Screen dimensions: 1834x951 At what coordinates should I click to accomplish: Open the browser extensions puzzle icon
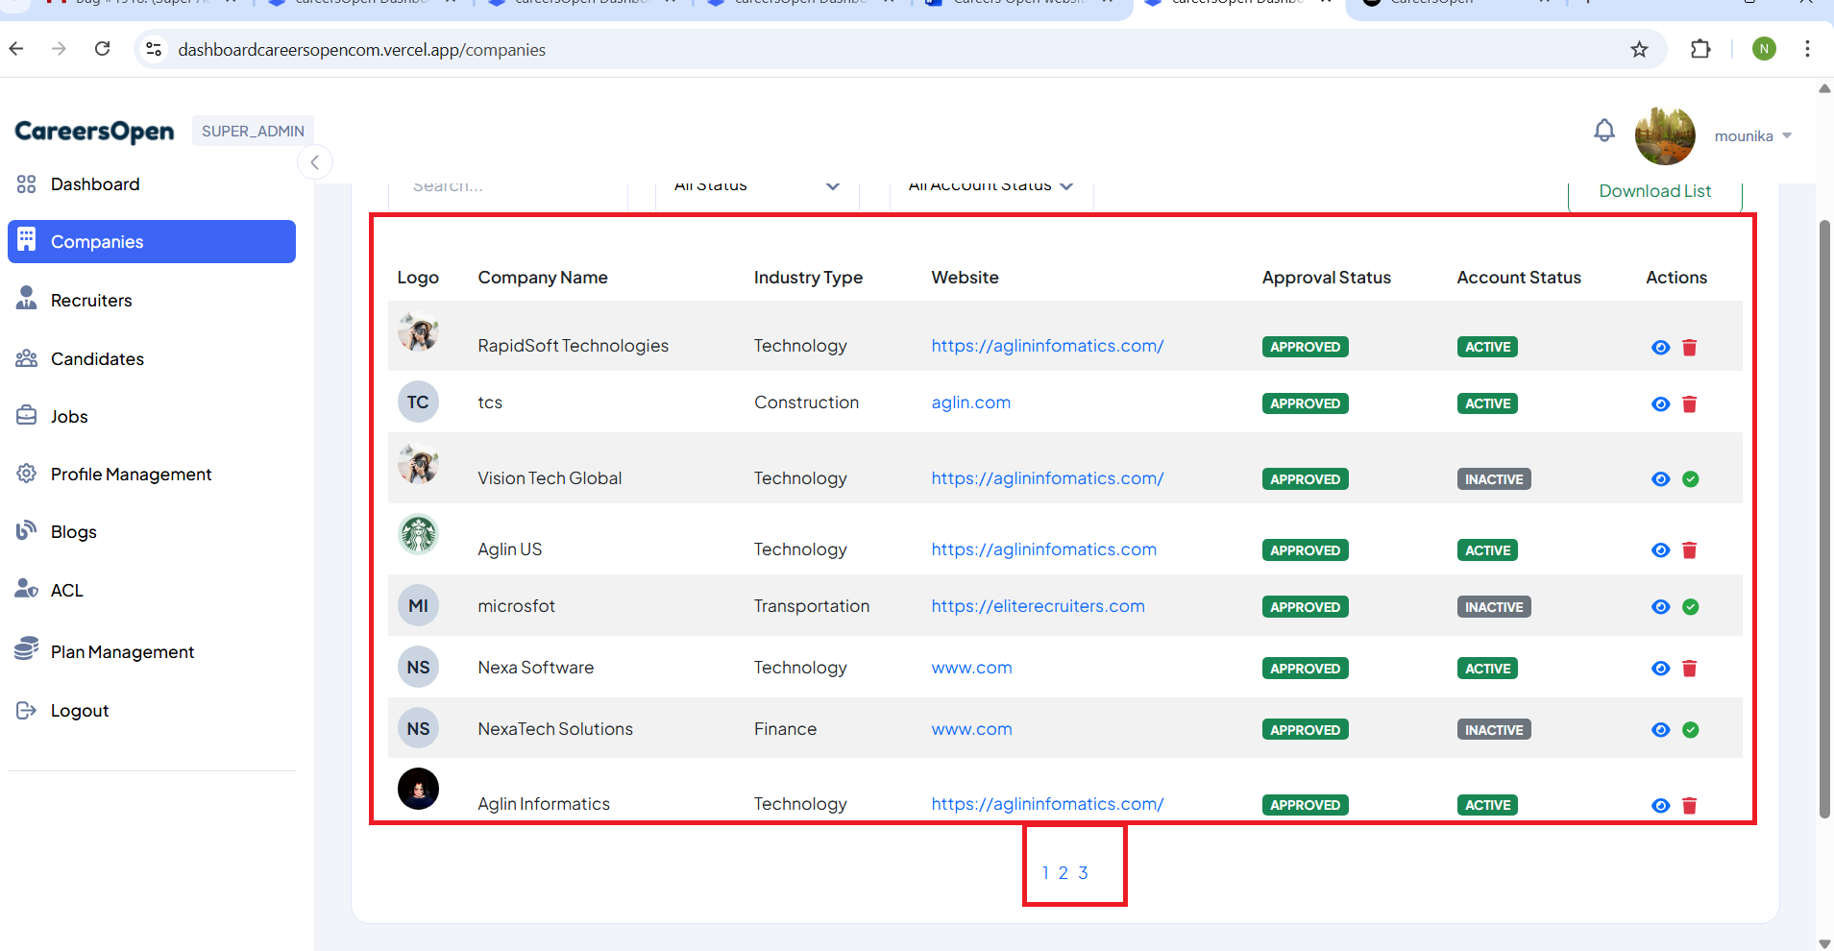pos(1700,49)
